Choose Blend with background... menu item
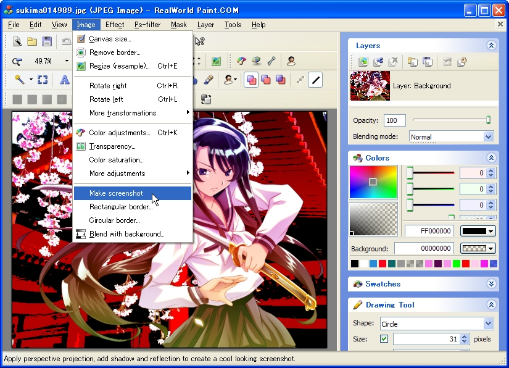 point(133,234)
